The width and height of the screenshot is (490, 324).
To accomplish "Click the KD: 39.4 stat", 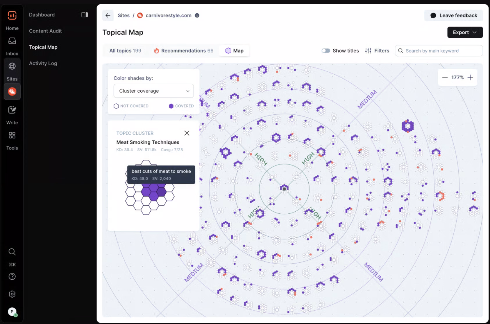I will [x=125, y=150].
